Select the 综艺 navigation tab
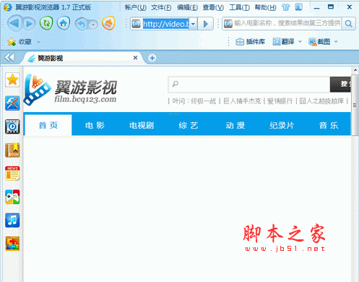 [189, 125]
